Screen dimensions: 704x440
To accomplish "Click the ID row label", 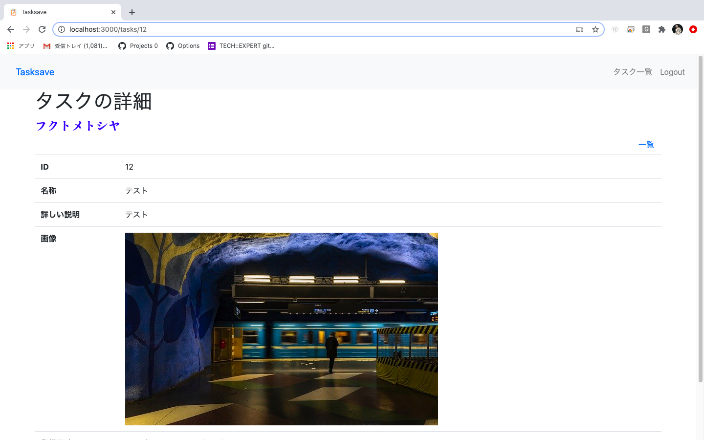I will pos(44,167).
